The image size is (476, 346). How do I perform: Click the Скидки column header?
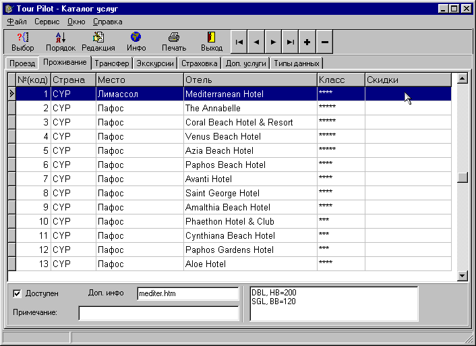409,80
